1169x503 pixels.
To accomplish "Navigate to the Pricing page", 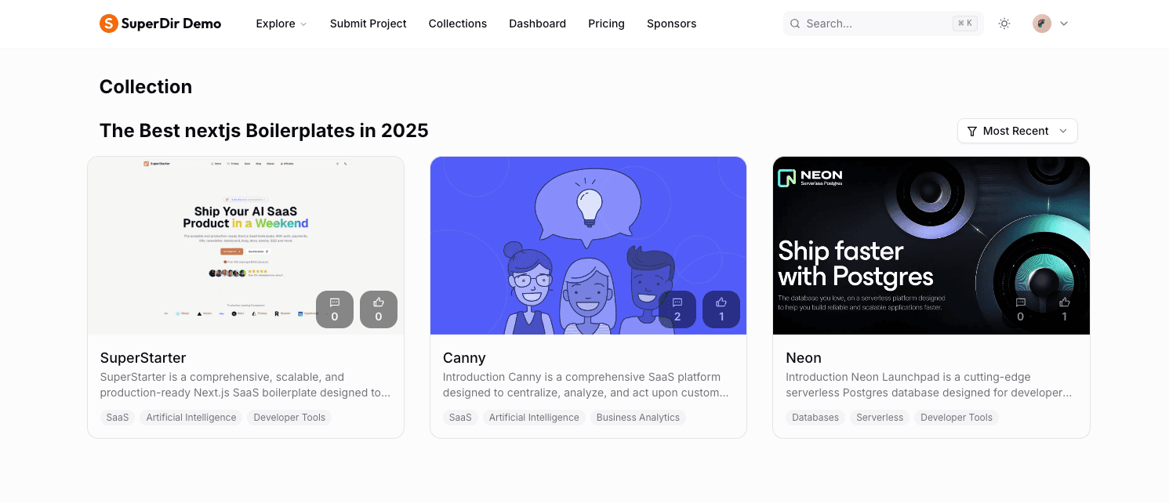I will click(x=606, y=24).
